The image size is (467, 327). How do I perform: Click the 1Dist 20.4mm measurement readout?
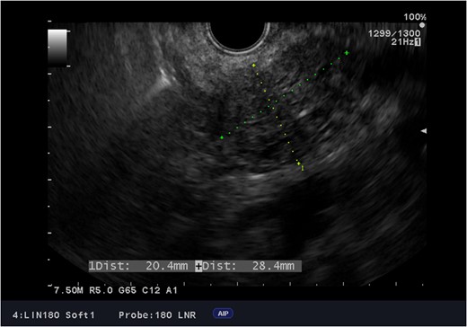(138, 266)
